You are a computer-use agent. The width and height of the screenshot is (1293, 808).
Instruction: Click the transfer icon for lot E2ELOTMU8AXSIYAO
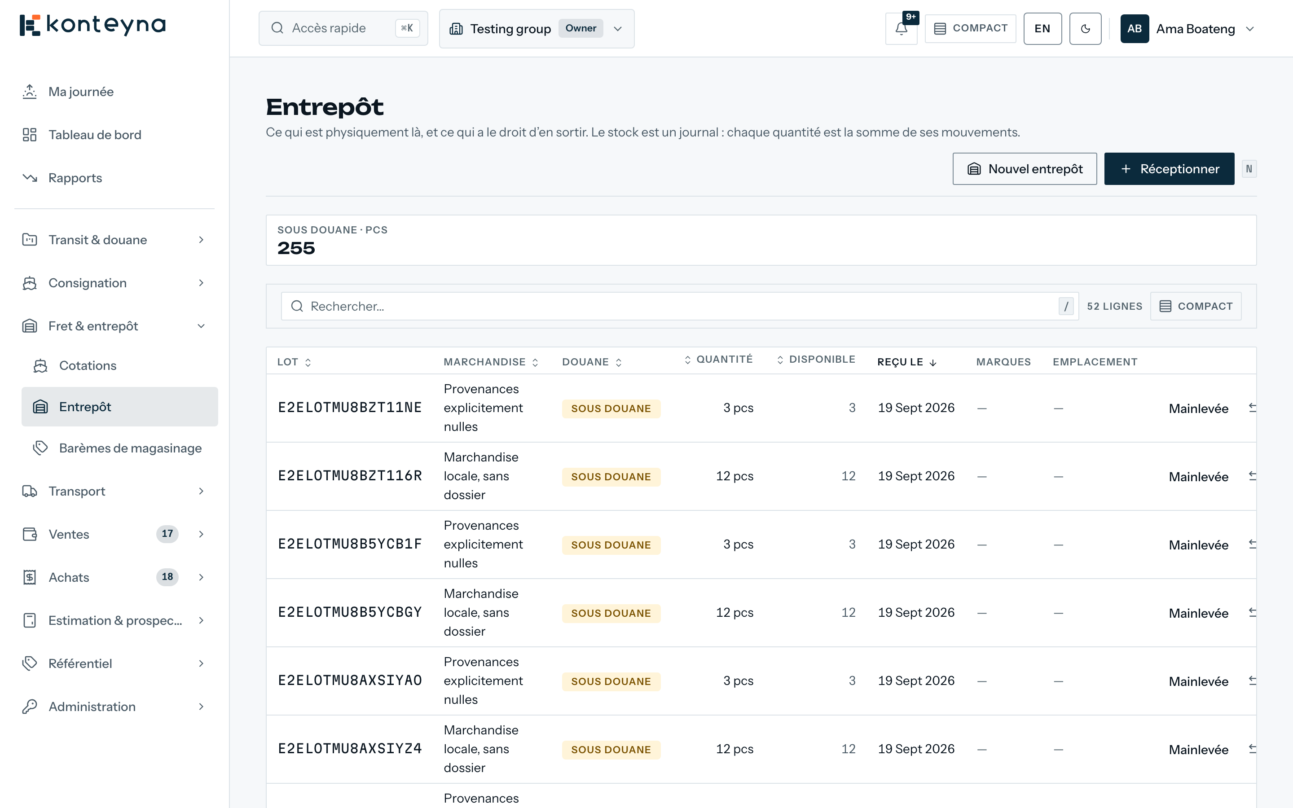[x=1252, y=681]
